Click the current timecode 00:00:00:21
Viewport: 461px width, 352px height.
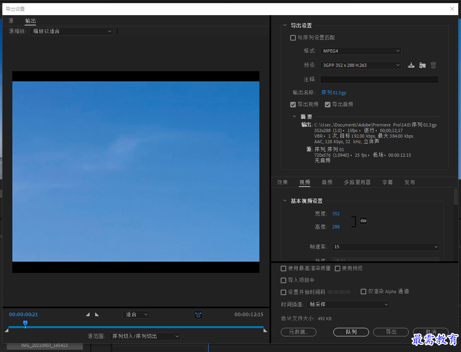point(23,314)
